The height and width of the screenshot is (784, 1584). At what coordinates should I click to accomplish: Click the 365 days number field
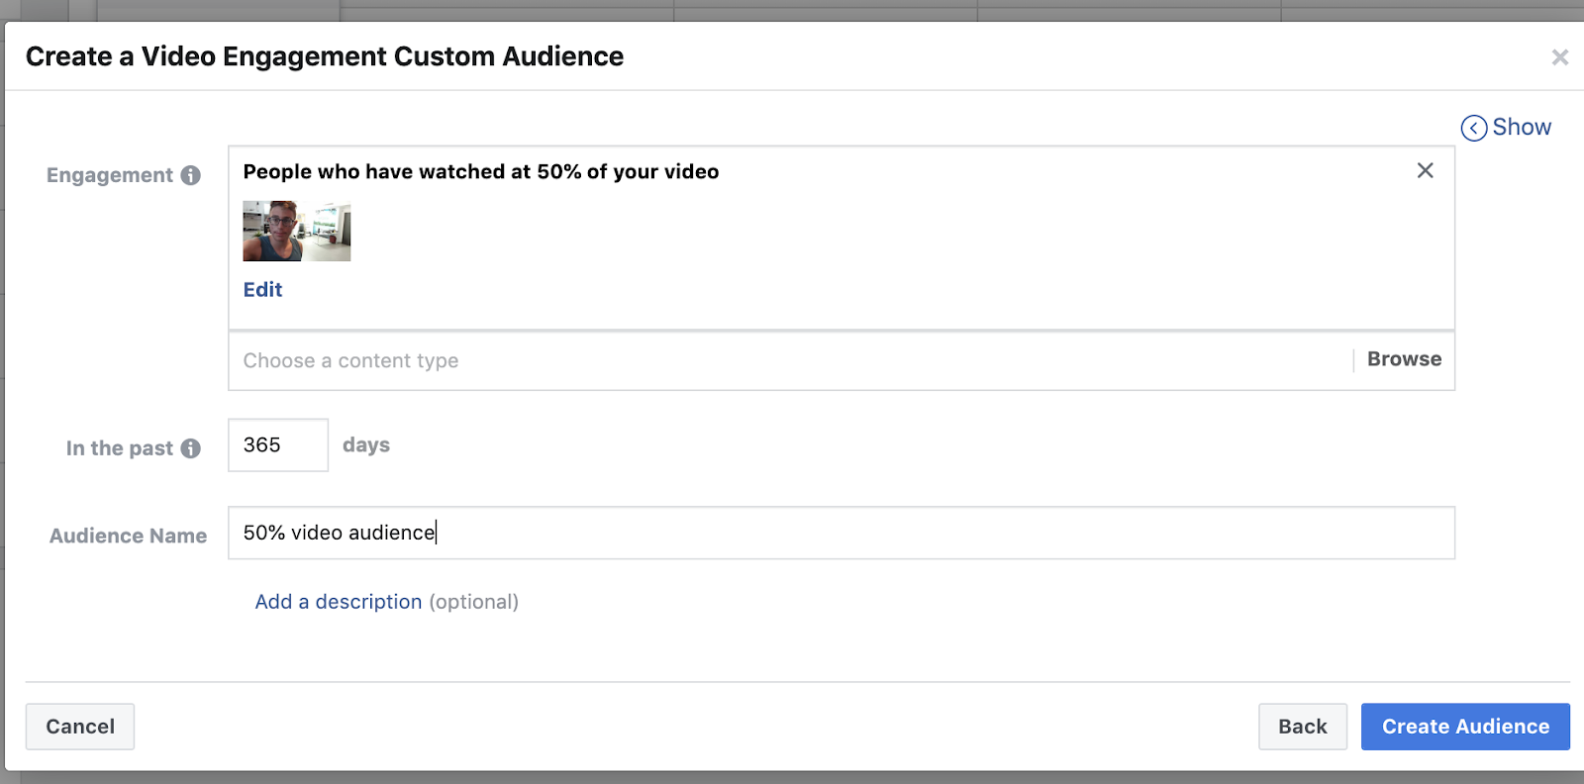coord(277,444)
